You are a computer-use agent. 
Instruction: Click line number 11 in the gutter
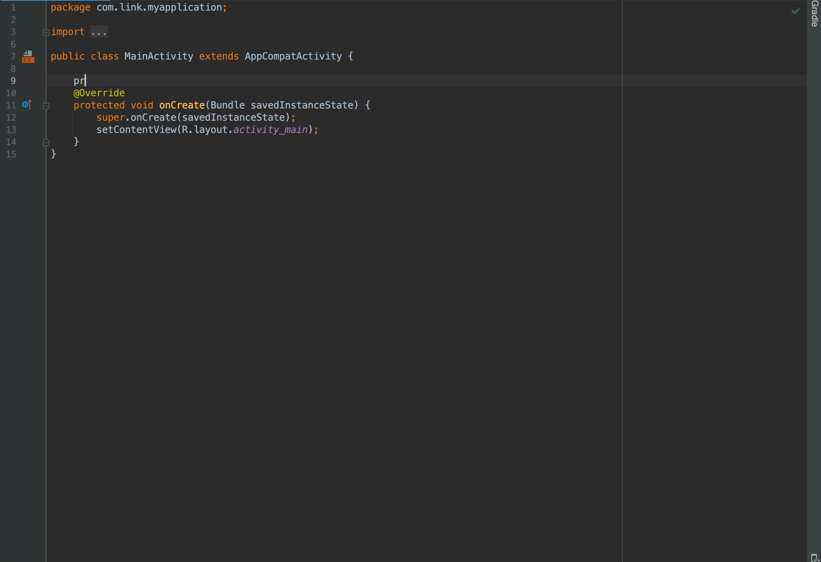coord(11,105)
